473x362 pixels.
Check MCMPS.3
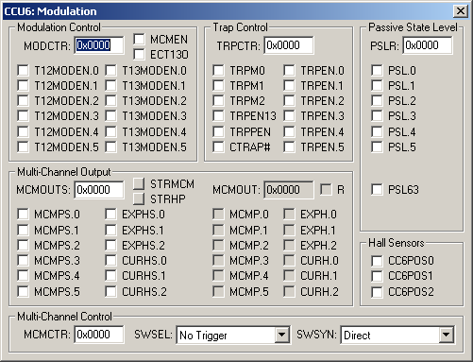(23, 260)
